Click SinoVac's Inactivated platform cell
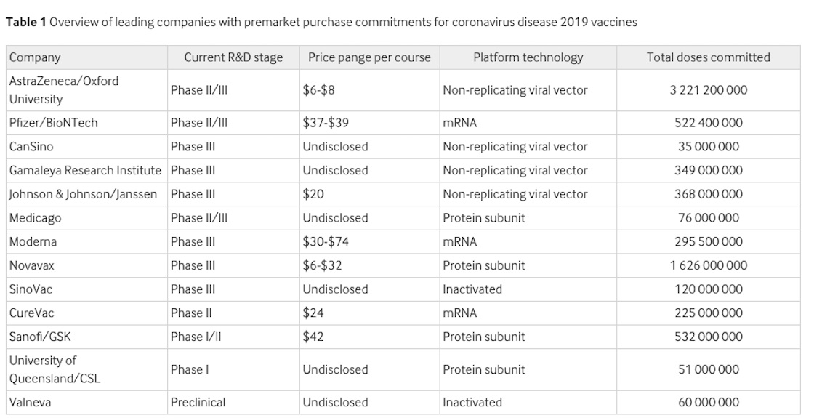This screenshot has width=814, height=418. coord(472,289)
